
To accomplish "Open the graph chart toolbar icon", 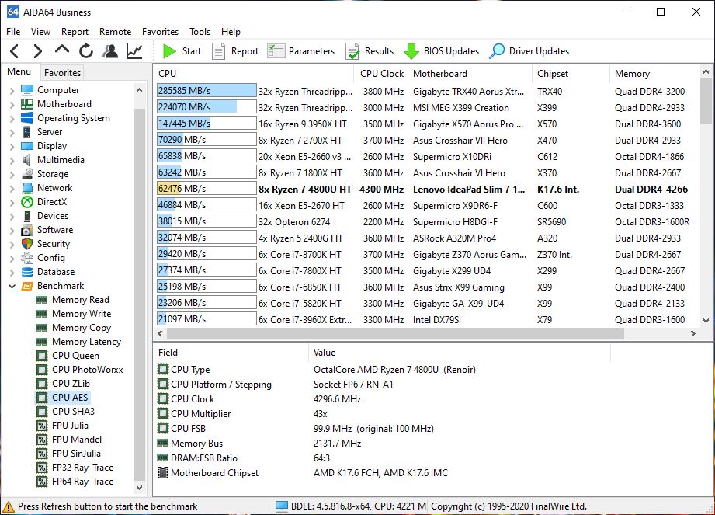I will tap(134, 51).
